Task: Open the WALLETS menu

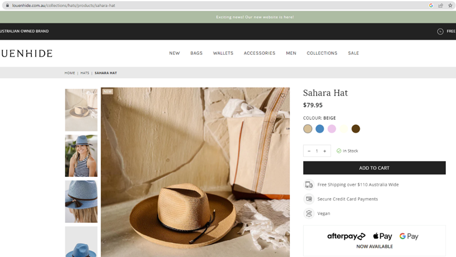Action: (x=223, y=53)
